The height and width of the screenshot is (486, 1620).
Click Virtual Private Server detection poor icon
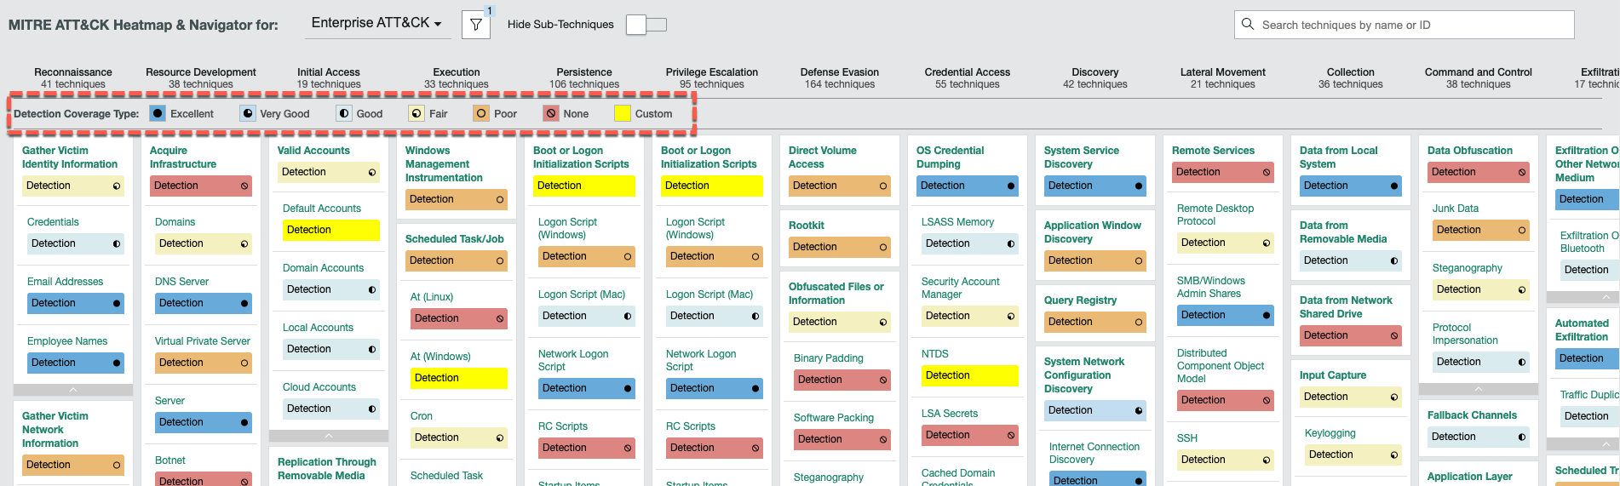click(244, 363)
